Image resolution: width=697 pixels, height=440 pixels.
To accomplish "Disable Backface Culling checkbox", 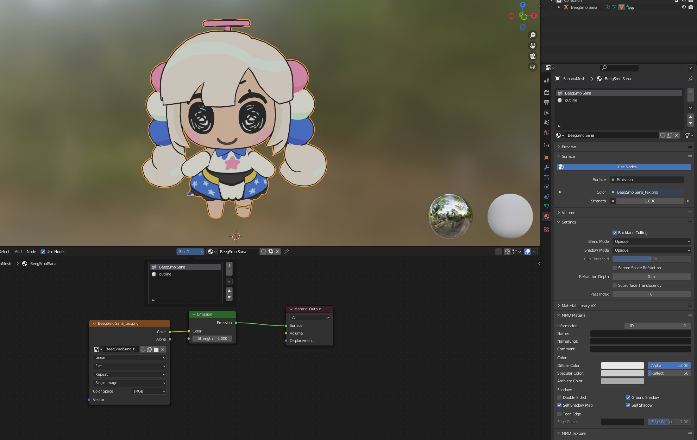I will pos(615,233).
